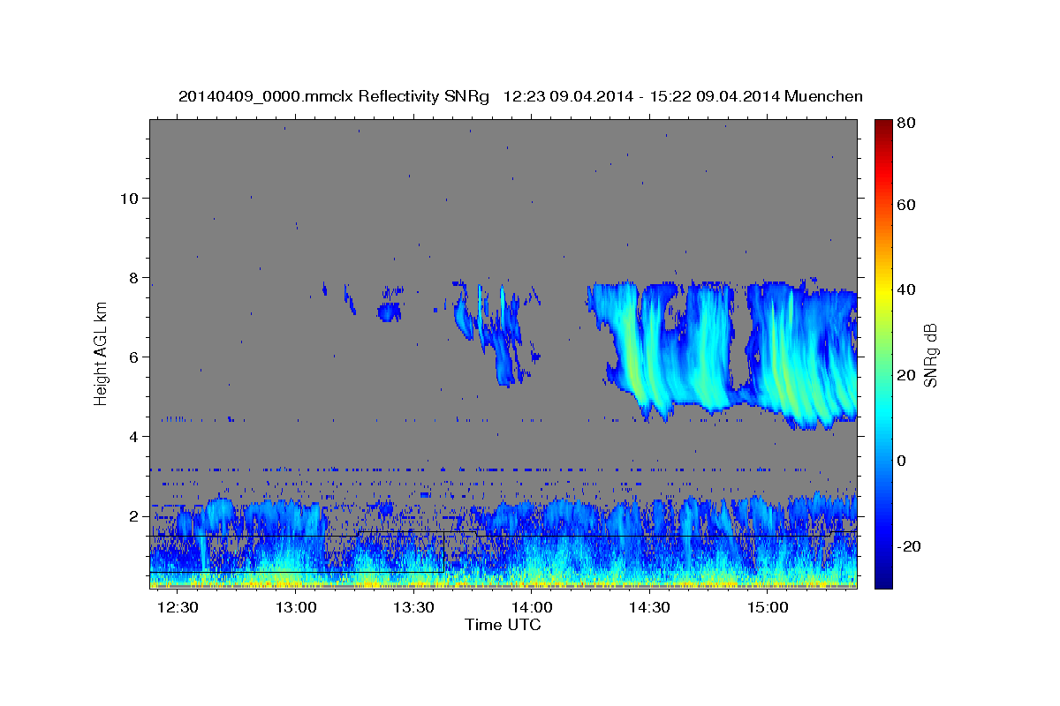
Task: Click the 'Height AGL km' y-axis label
Action: click(x=102, y=353)
